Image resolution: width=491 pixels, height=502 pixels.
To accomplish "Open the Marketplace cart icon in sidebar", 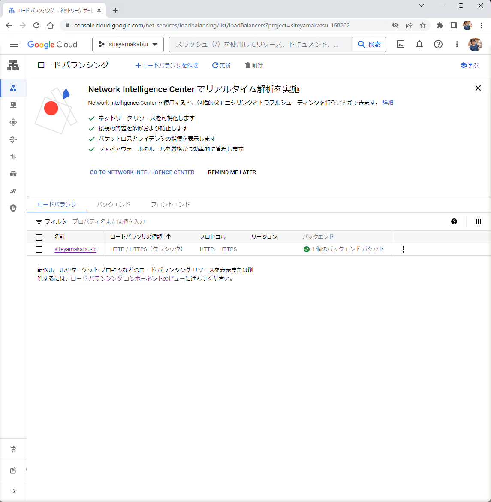I will pyautogui.click(x=13, y=449).
